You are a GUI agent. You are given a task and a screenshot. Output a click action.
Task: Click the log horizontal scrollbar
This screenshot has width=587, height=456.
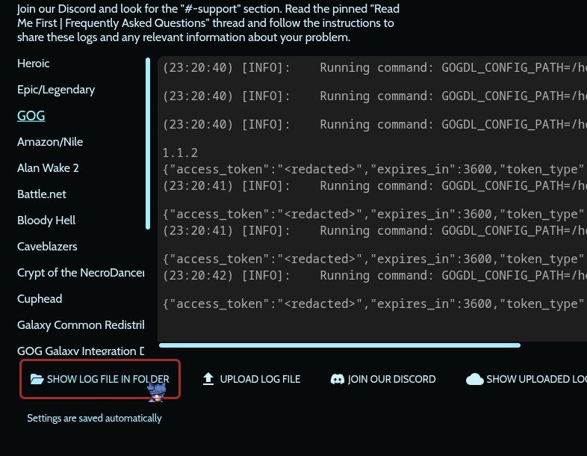coord(340,345)
